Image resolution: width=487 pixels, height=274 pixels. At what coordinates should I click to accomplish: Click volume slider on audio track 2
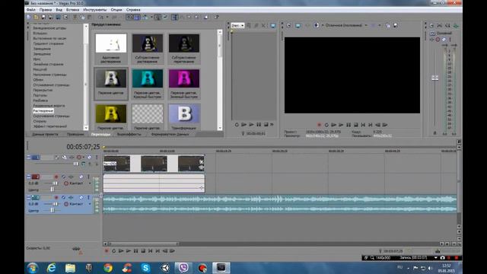pyautogui.click(x=55, y=183)
